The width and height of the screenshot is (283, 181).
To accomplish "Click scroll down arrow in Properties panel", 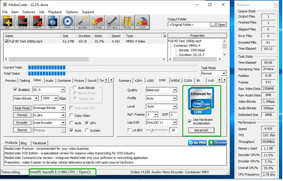I will (x=224, y=55).
